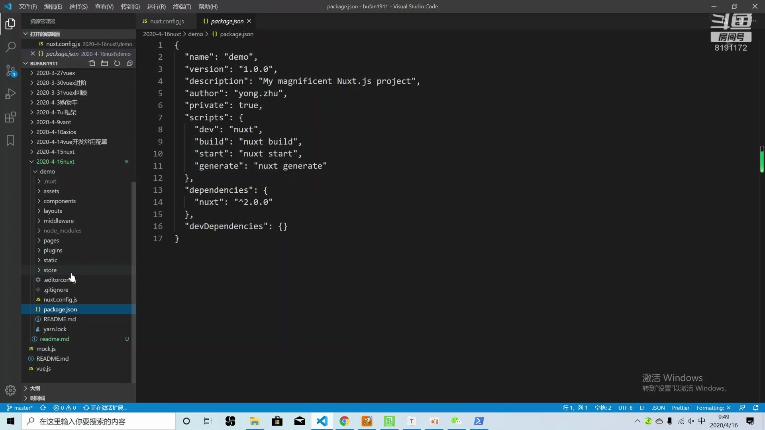The width and height of the screenshot is (765, 430).
Task: Expand the 2020-3-27vuex folder
Action: (x=78, y=73)
